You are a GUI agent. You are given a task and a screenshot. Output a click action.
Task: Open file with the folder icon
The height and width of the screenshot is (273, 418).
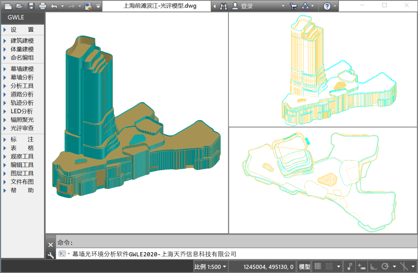20,6
